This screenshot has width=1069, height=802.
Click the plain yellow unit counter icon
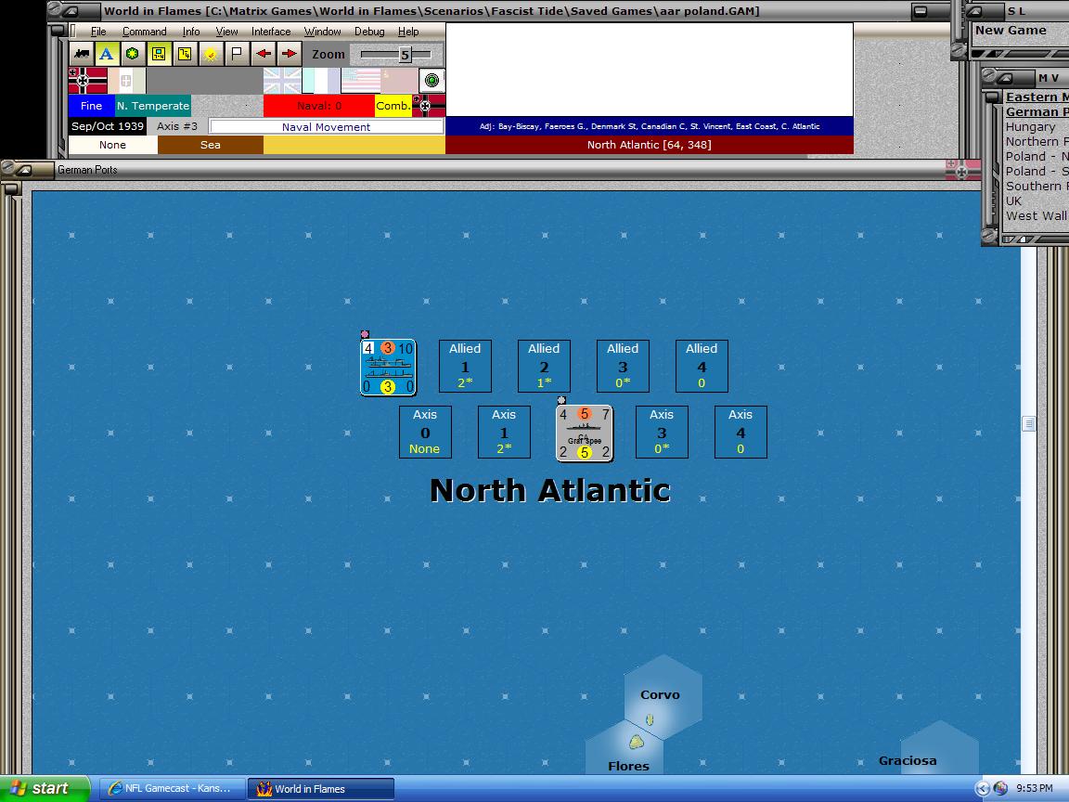[185, 54]
